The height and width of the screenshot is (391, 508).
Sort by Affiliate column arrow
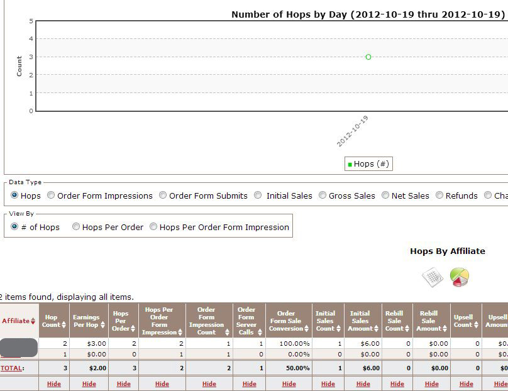pos(33,321)
